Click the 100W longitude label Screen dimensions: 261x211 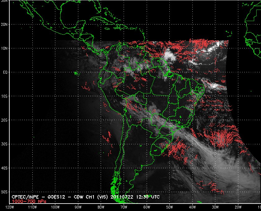click(x=55, y=207)
